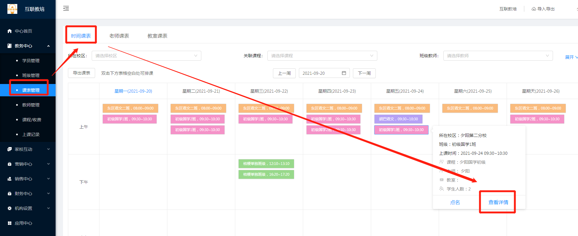Expand the 财务中心 menu group
Image resolution: width=578 pixels, height=236 pixels.
point(28,194)
